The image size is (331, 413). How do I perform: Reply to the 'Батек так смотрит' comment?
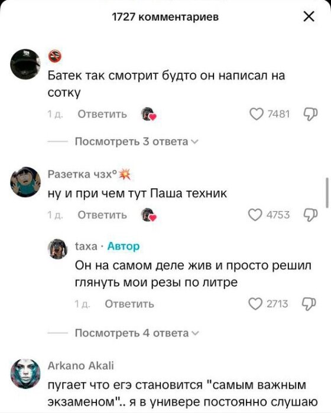[x=102, y=114]
